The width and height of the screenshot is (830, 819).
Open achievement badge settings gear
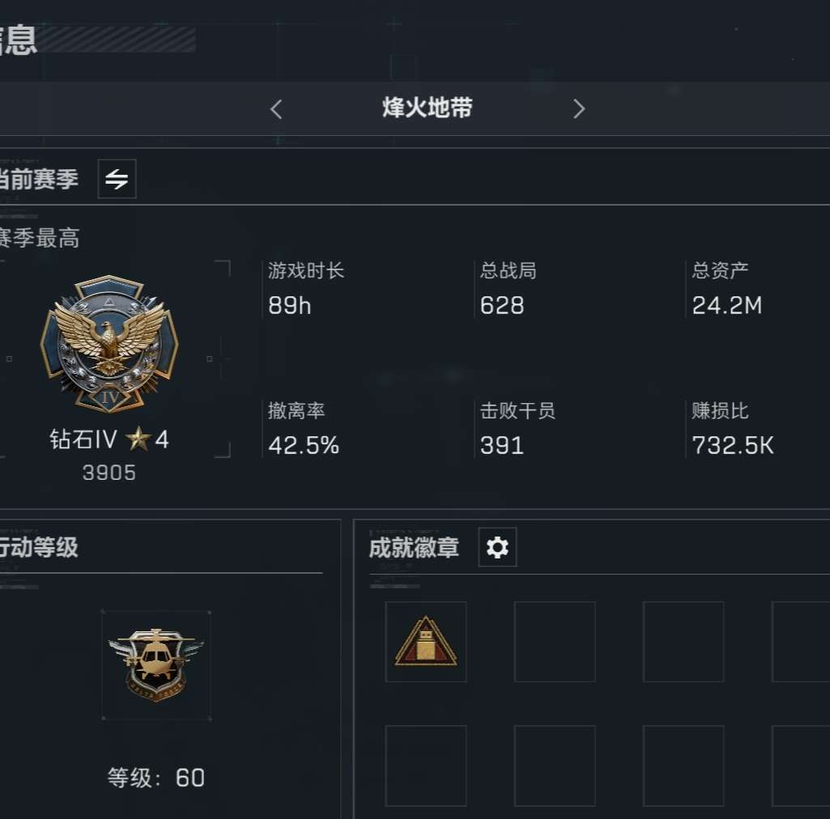click(x=497, y=547)
